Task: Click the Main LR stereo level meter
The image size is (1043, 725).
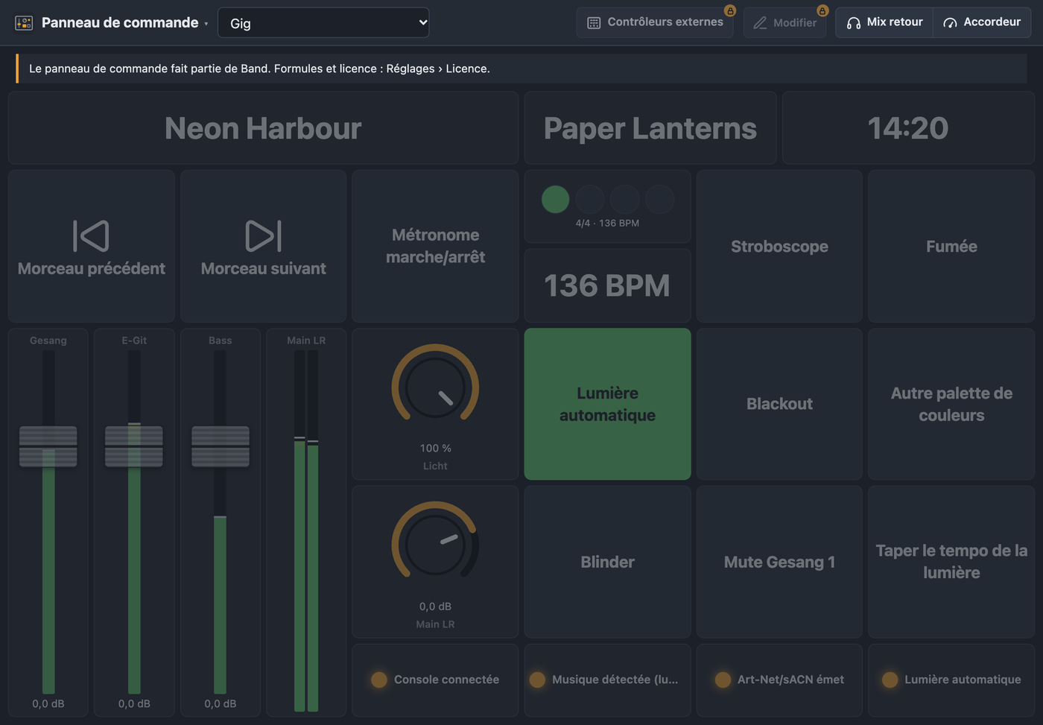Action: [x=306, y=531]
